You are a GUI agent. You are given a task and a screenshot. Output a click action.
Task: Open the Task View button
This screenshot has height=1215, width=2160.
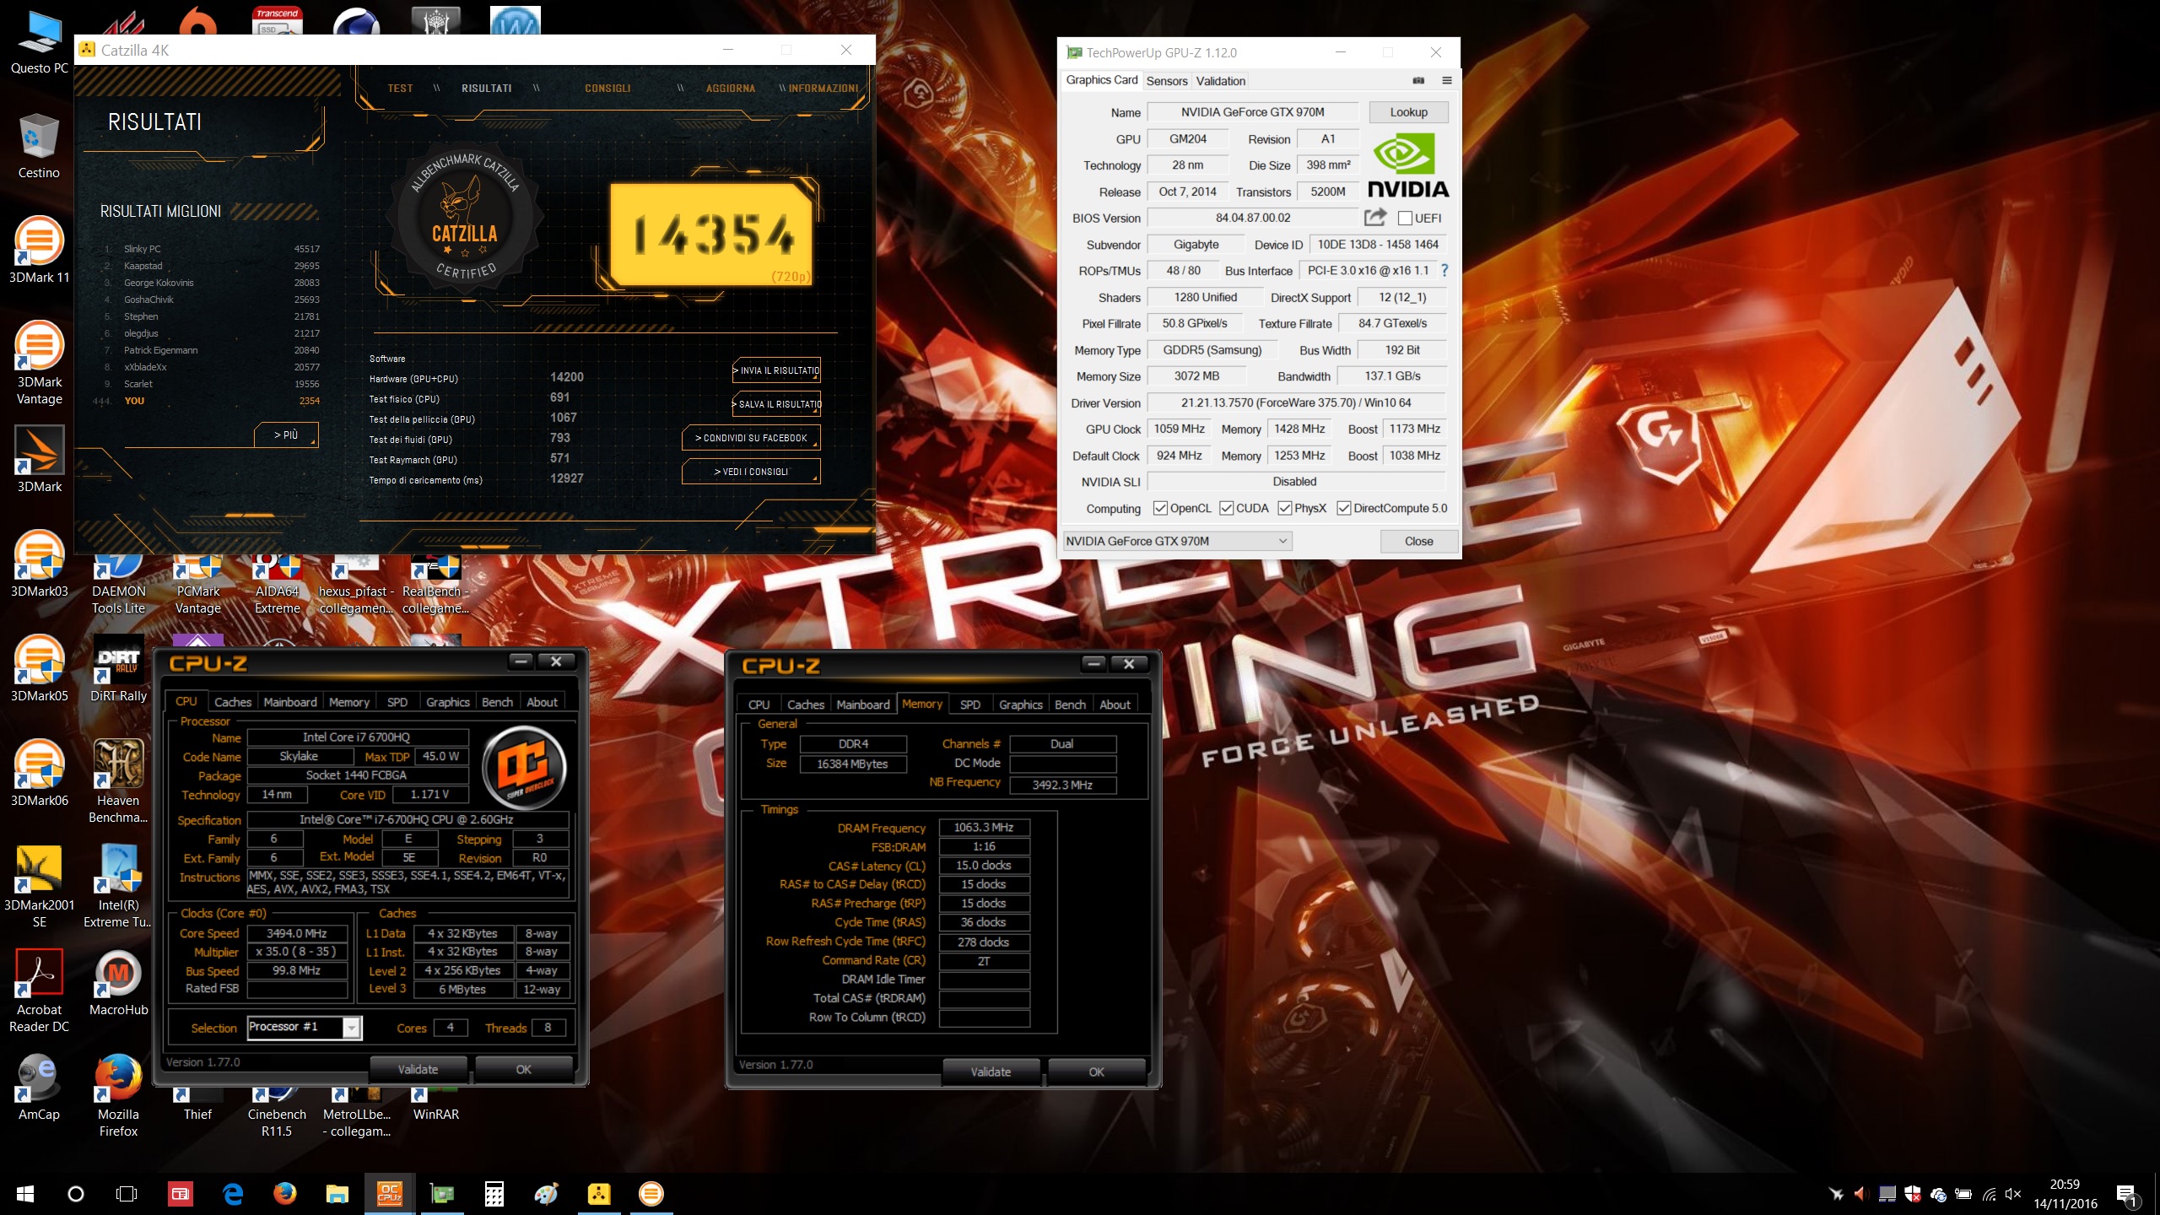(x=127, y=1194)
